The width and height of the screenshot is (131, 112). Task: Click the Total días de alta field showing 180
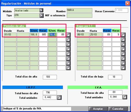pyautogui.click(x=50, y=77)
